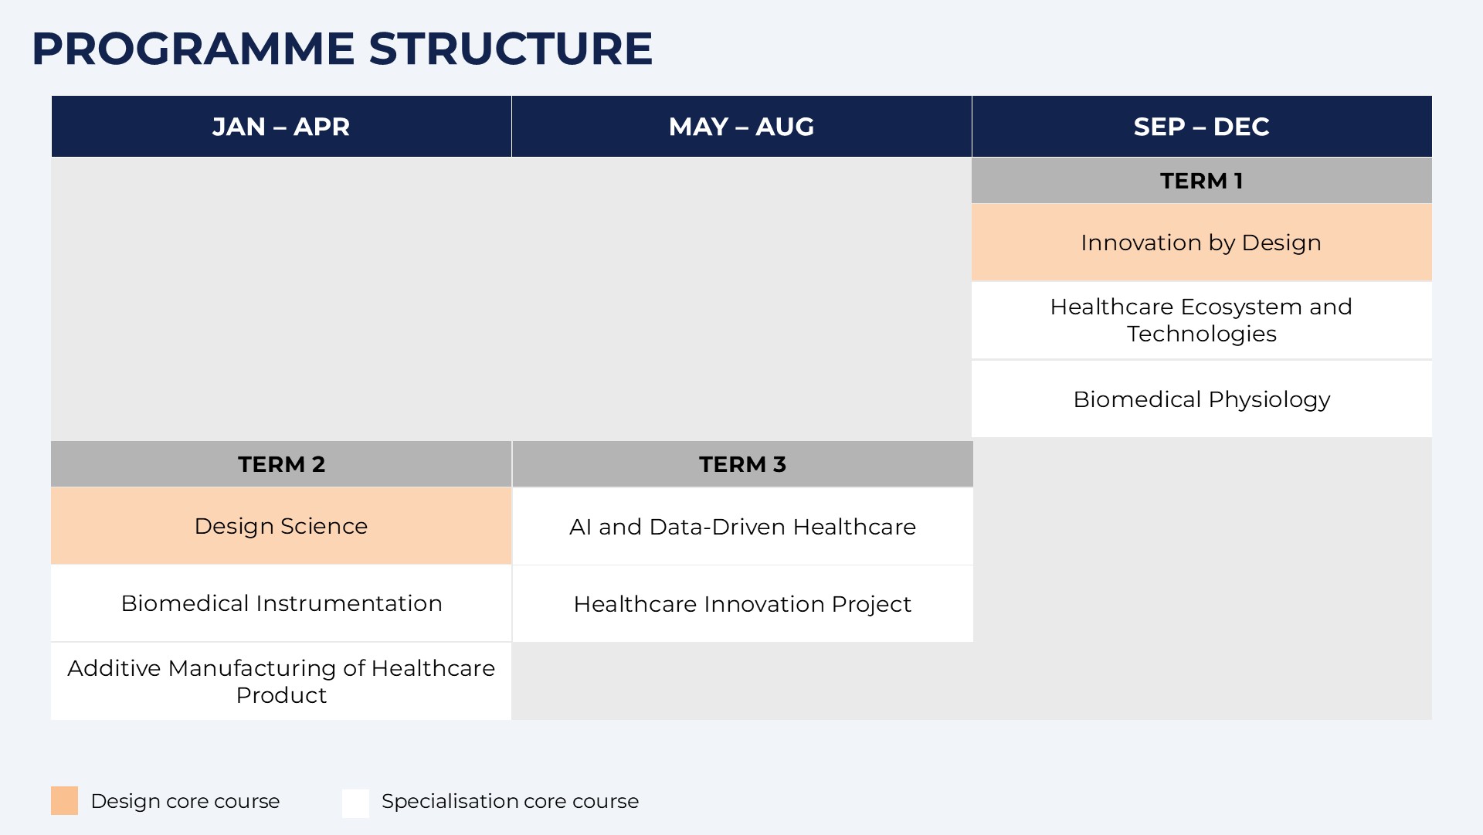Select the Healthcare Innovation Project cell
1483x835 pixels.
coord(742,604)
